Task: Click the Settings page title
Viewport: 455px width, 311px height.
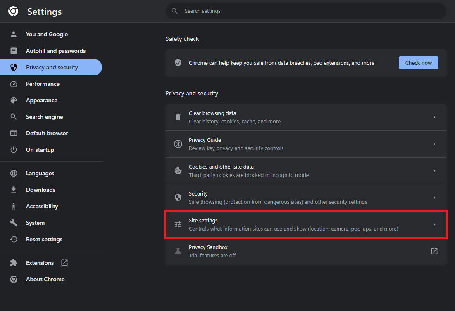Action: point(44,12)
